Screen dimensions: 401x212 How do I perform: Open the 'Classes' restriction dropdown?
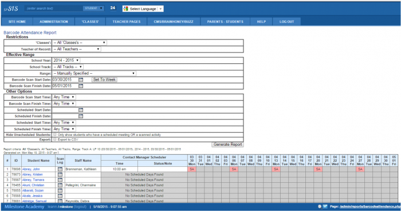(80, 43)
